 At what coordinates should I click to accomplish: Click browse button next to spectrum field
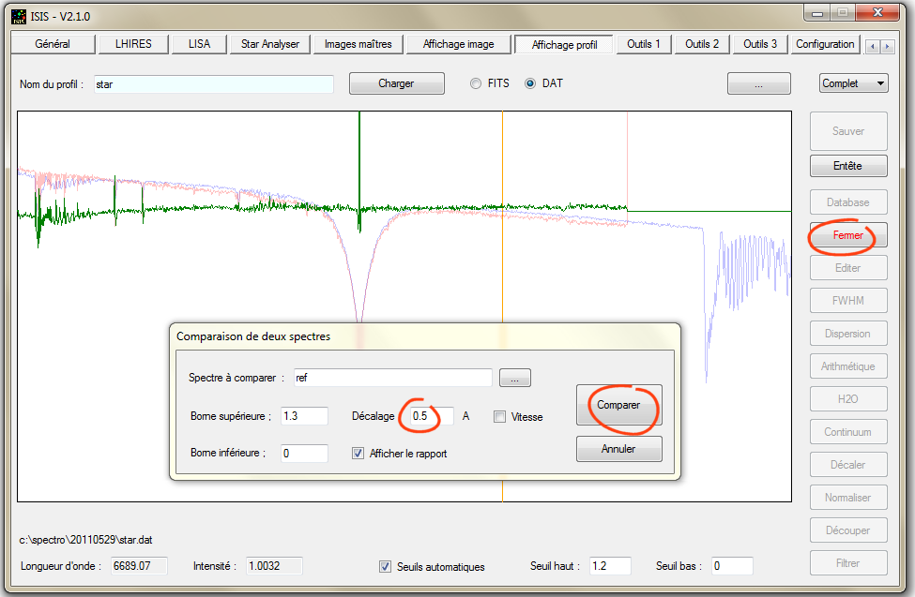[514, 378]
